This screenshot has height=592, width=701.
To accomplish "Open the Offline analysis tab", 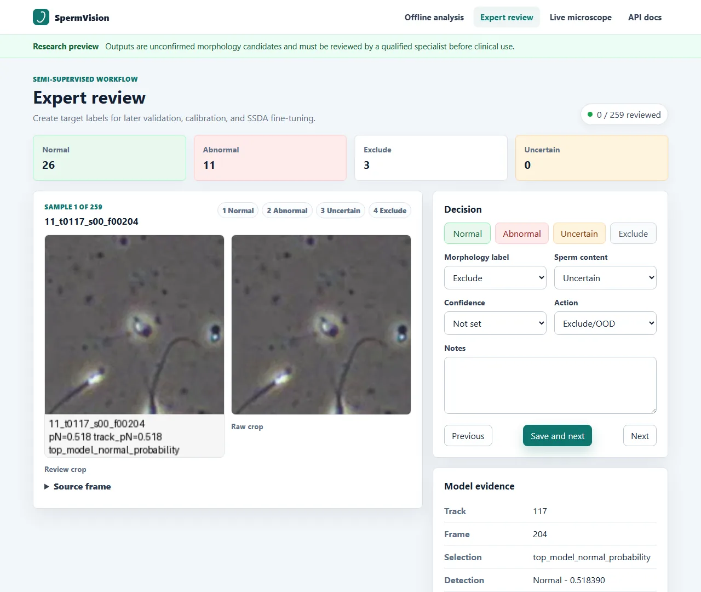I will tap(434, 18).
